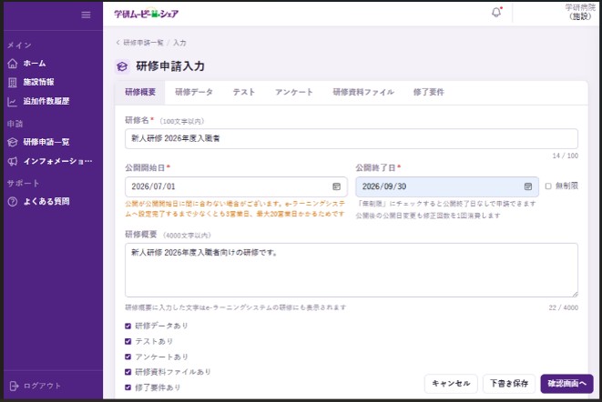
Task: Click the chart icon beside 追加件数履歴
Action: (x=12, y=102)
